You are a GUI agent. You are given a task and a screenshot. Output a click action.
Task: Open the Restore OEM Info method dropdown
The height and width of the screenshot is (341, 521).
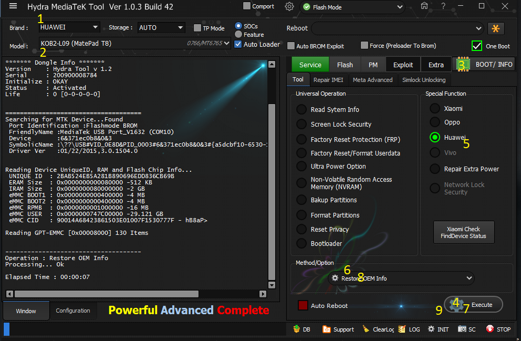[401, 278]
